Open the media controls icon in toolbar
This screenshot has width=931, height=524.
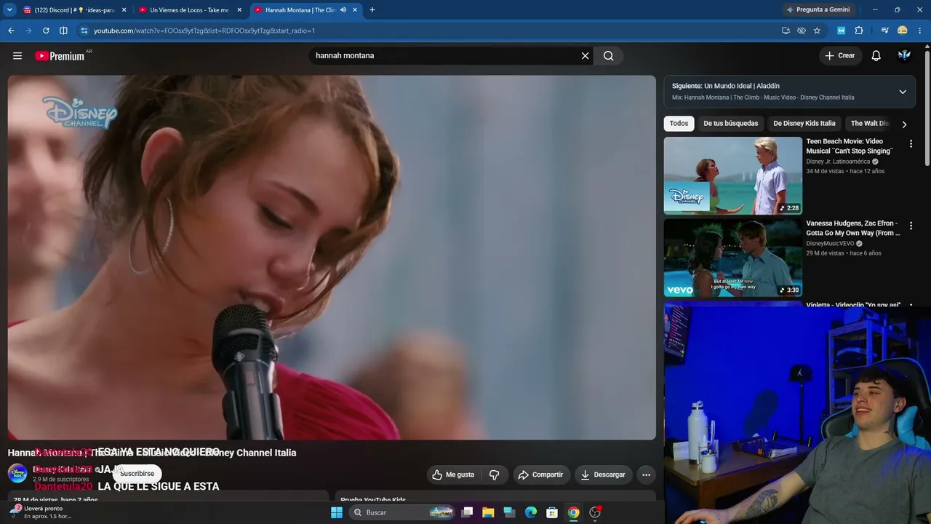click(x=884, y=31)
